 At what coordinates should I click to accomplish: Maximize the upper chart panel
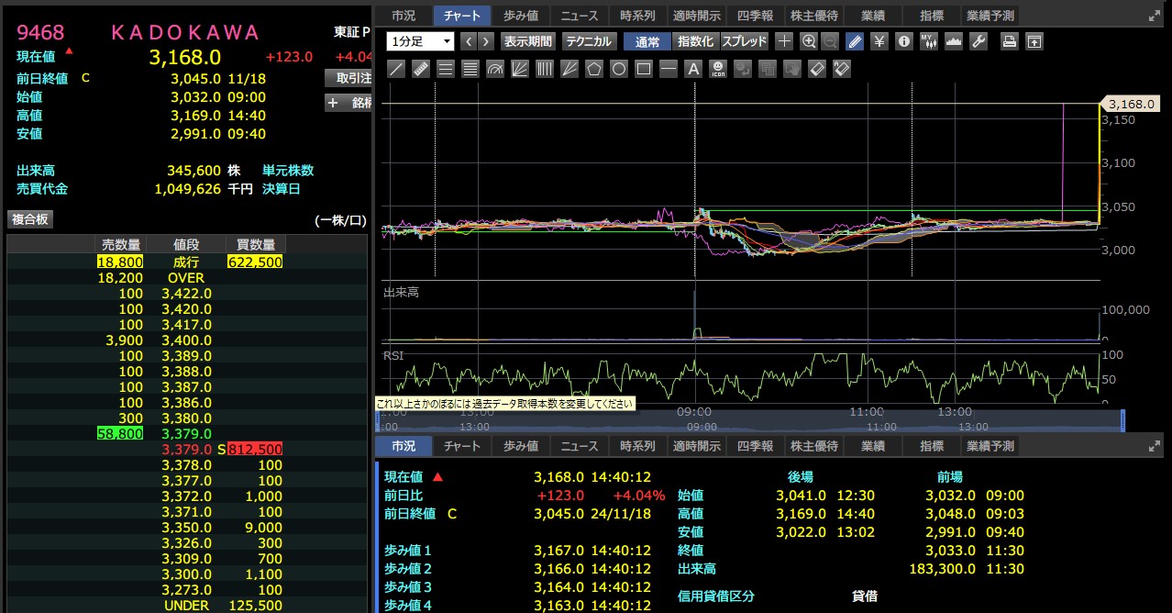(1154, 16)
